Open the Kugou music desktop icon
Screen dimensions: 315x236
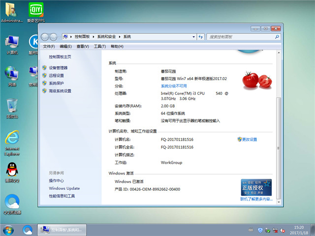(x=33, y=45)
